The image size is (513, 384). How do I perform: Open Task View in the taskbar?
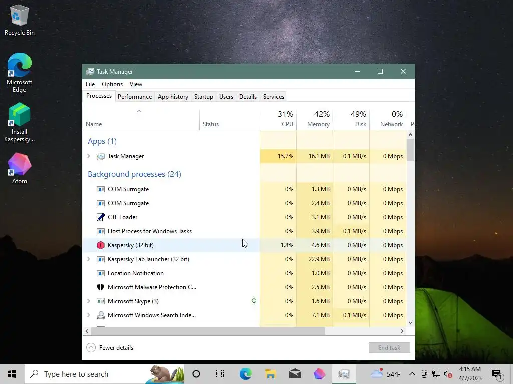tap(220, 374)
